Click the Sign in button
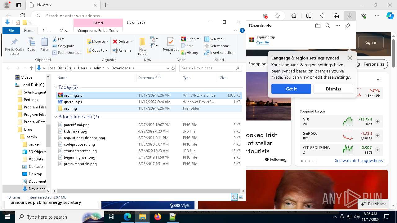 [x=371, y=42]
